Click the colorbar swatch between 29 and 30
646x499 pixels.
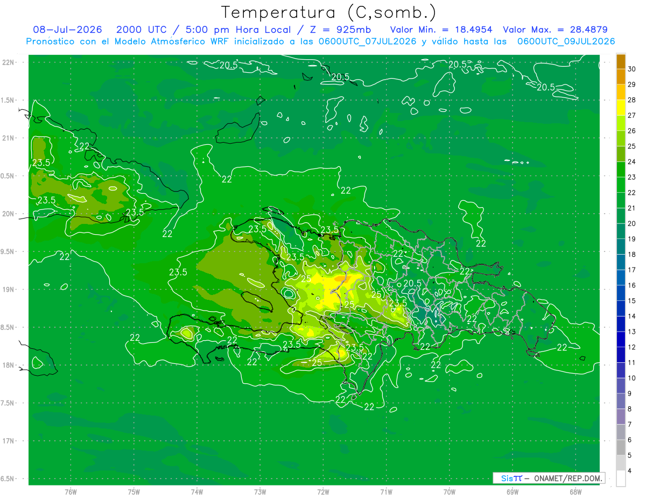[621, 76]
